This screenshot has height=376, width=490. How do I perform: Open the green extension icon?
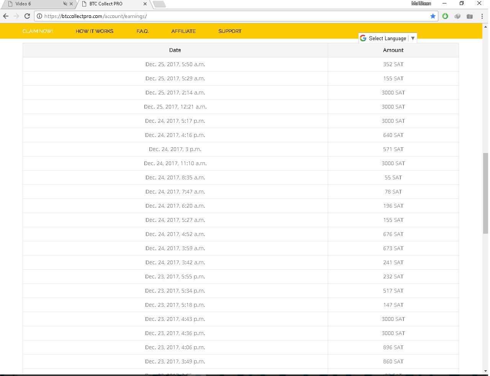tap(445, 16)
